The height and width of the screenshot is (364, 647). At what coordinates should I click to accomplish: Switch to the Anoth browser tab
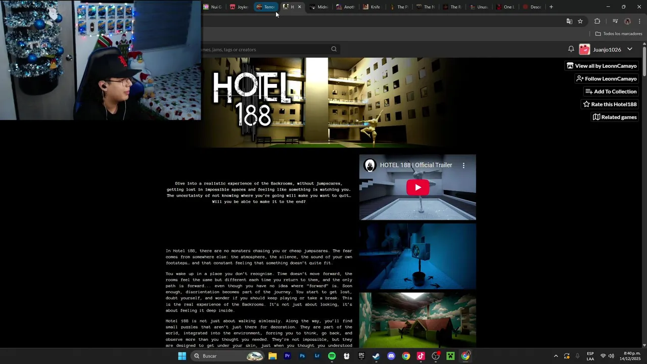click(x=345, y=7)
